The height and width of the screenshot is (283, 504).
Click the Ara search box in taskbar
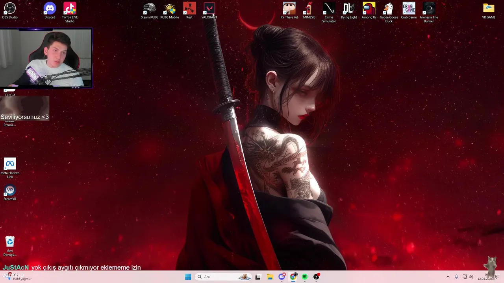(x=223, y=277)
